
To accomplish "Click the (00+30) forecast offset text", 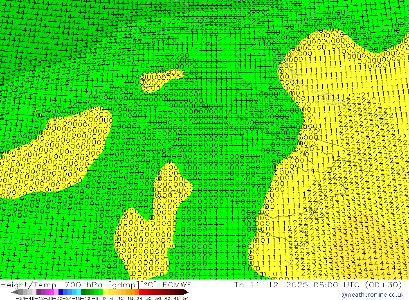I will click(383, 284).
